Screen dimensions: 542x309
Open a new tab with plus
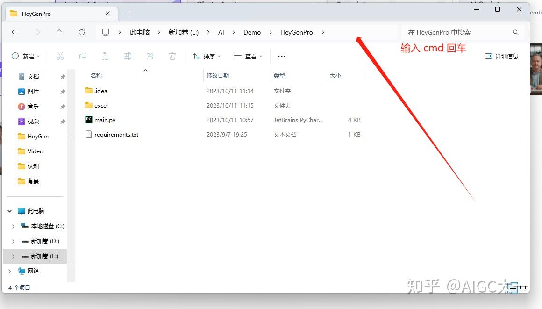(x=128, y=14)
